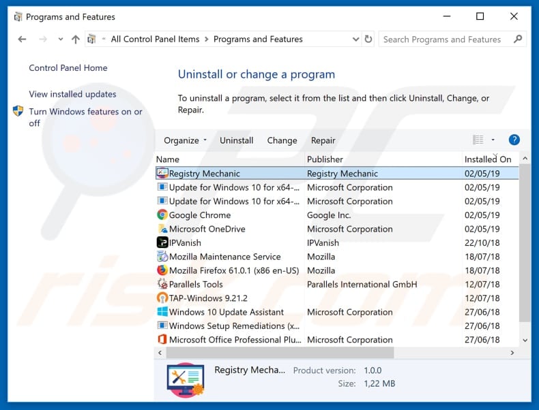This screenshot has width=539, height=410.
Task: Click the Microsoft Office Professional icon
Action: coord(162,340)
